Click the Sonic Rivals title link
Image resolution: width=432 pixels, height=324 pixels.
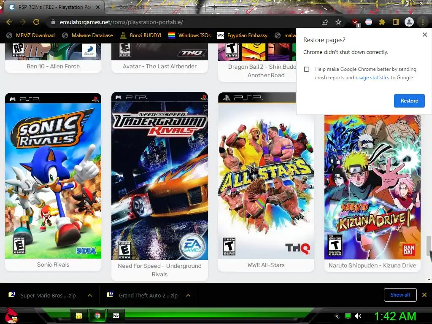(x=53, y=265)
